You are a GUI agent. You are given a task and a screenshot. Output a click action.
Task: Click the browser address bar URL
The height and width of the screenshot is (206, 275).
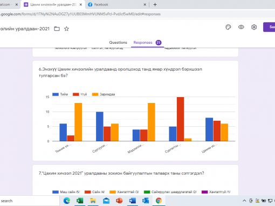(80, 14)
